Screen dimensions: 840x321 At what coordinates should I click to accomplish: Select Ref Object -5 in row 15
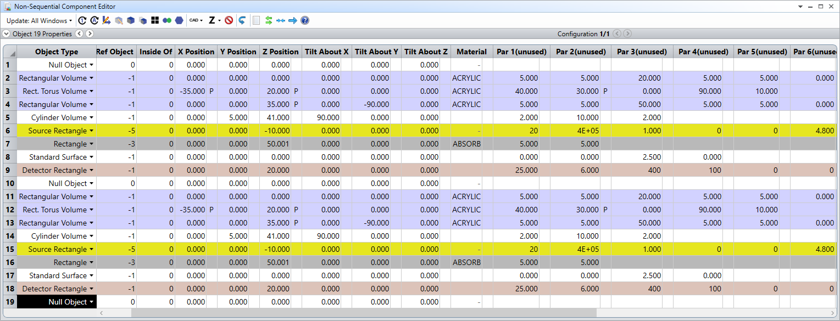[x=116, y=249]
